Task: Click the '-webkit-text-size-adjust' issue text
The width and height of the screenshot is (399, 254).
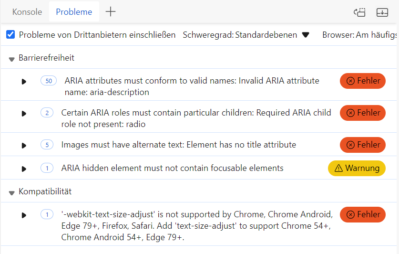Action: pos(197,226)
